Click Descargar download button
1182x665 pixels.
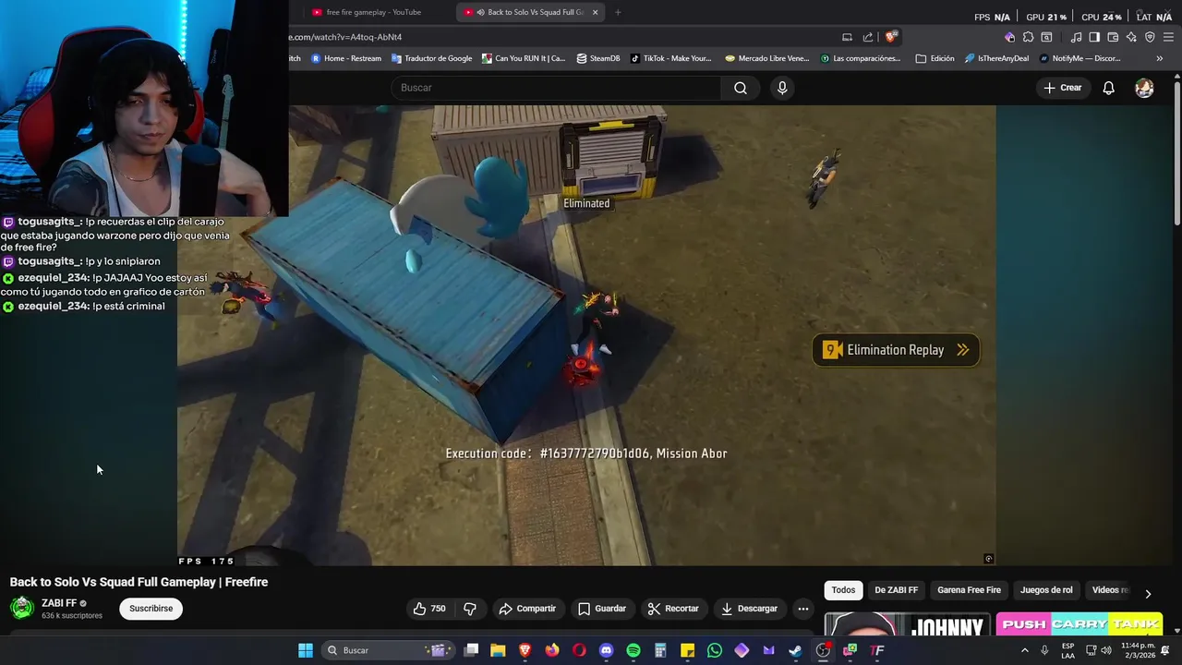pos(749,609)
